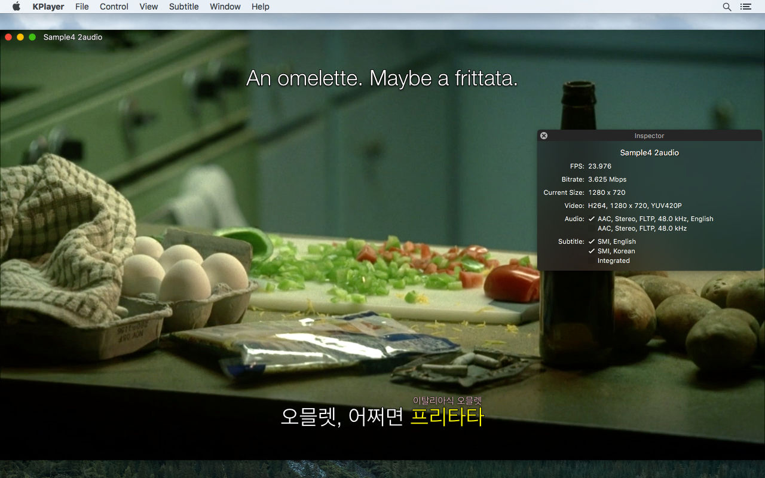Select the second AAC audio track
765x478 pixels.
click(x=642, y=228)
